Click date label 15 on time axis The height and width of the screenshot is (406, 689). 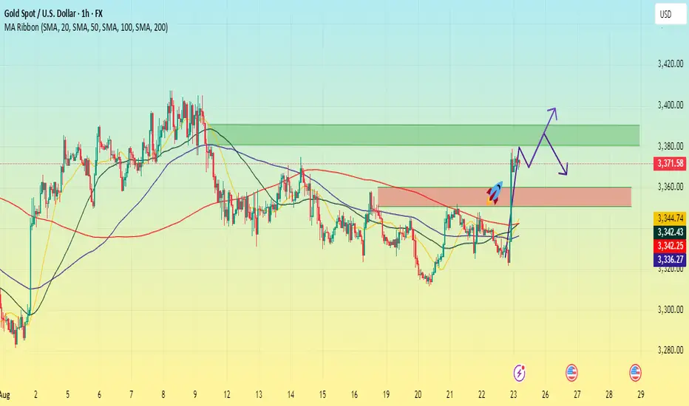(322, 395)
